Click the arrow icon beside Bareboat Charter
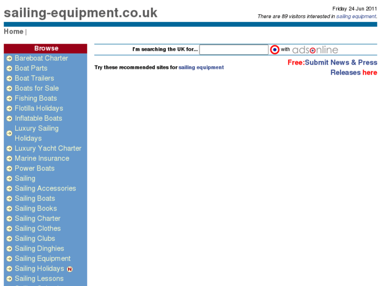The height and width of the screenshot is (286, 381). (9, 58)
